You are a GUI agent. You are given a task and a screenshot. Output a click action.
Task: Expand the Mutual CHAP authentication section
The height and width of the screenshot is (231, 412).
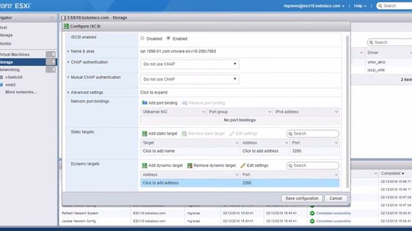[68, 77]
